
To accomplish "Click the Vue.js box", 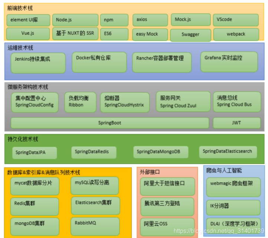I will pyautogui.click(x=28, y=34).
